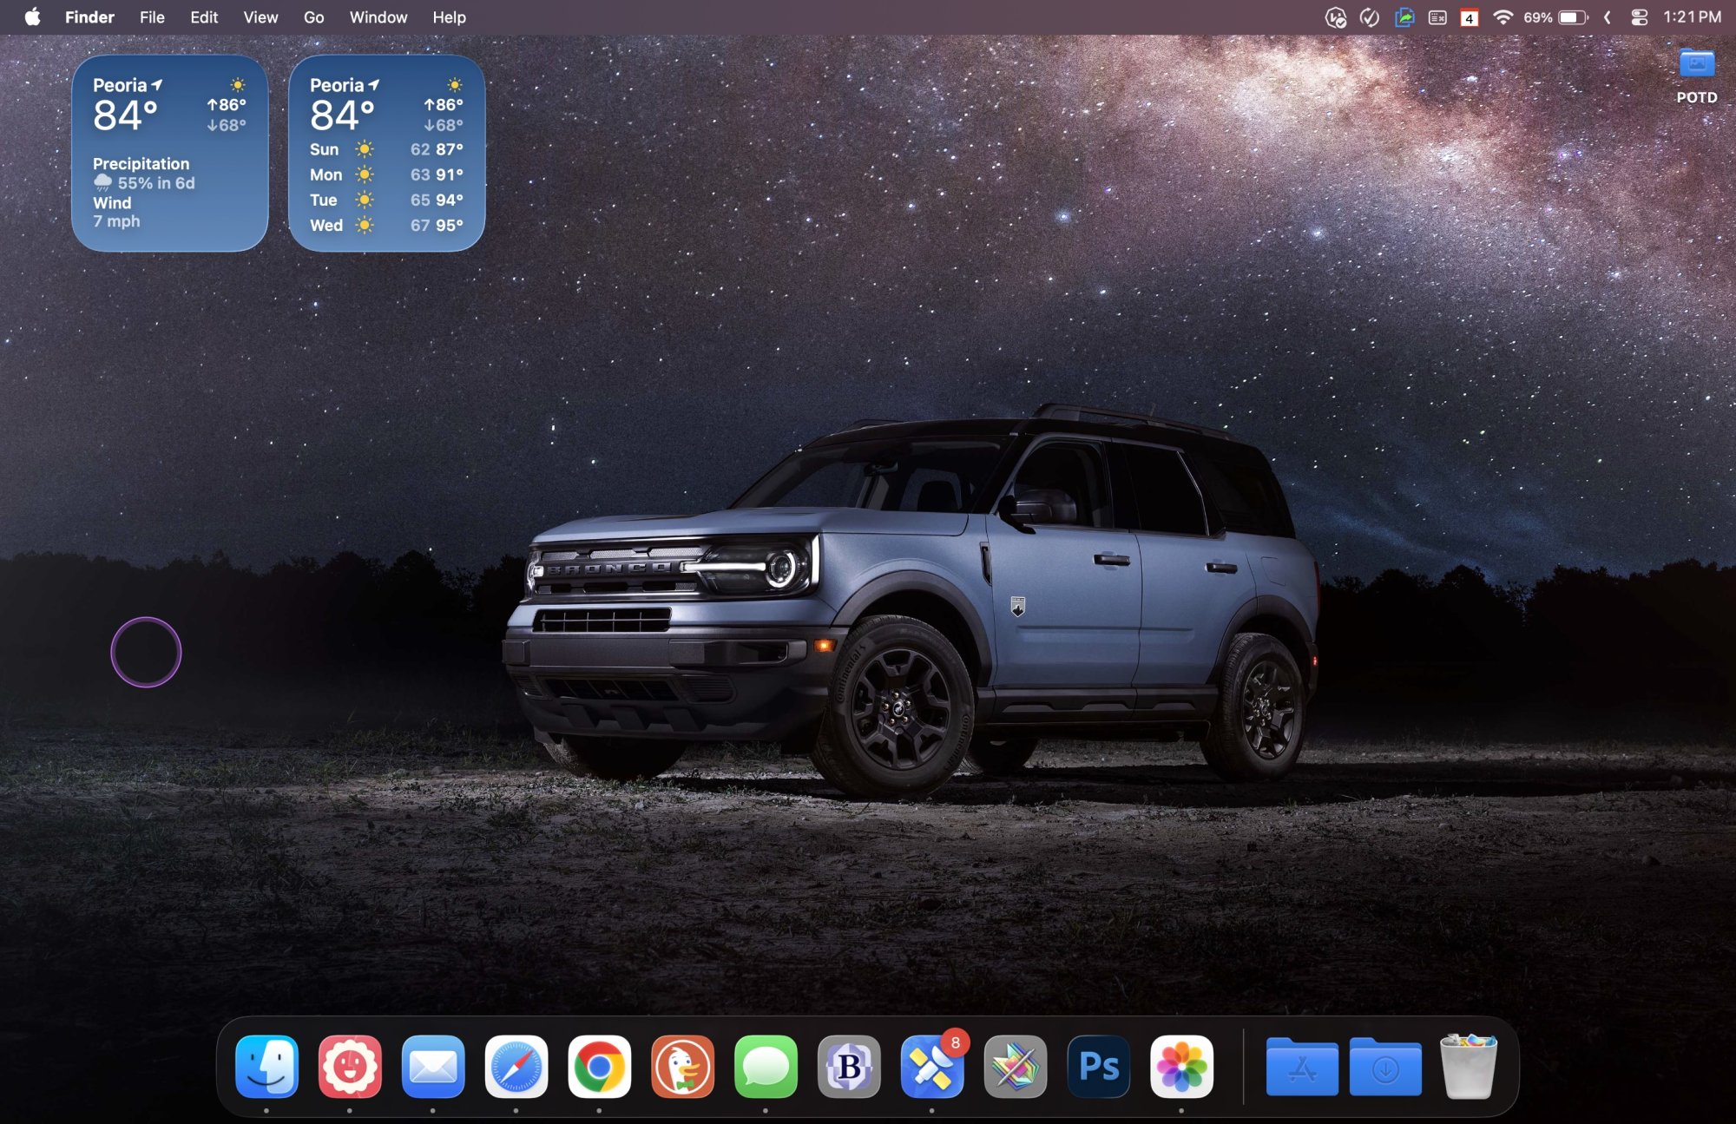
Task: Open Safari from the Dock
Action: click(x=516, y=1066)
